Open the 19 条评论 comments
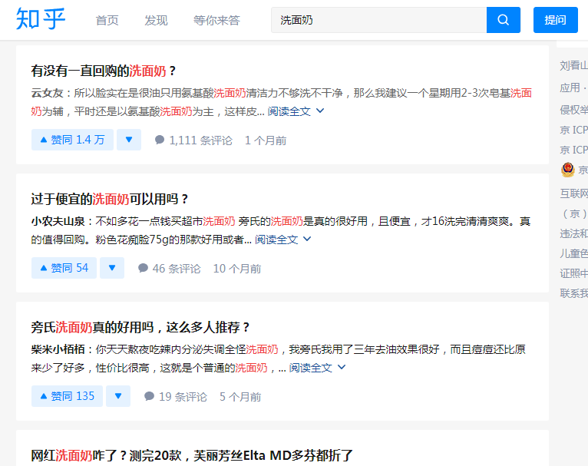The image size is (588, 466). [x=175, y=397]
